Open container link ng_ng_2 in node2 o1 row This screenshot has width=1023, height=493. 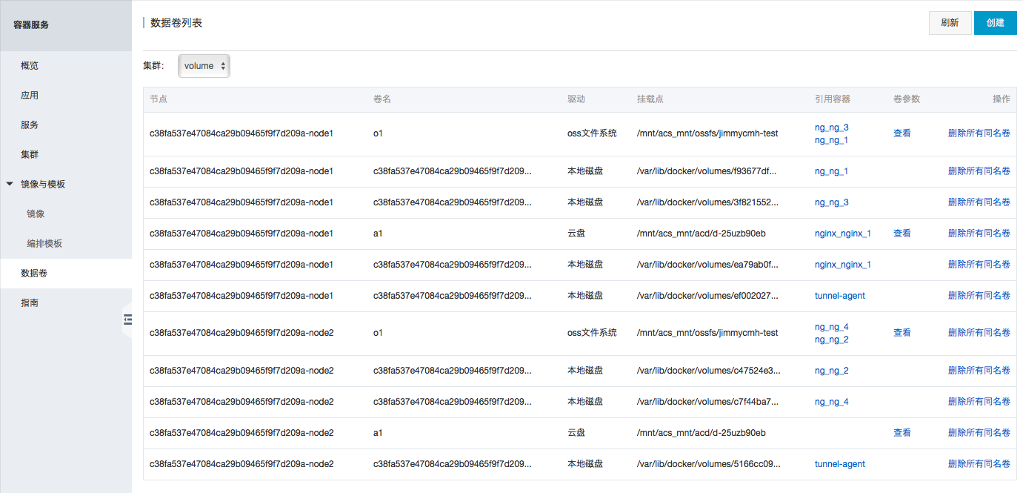pos(831,340)
